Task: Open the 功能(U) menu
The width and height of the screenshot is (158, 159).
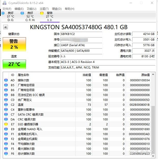Action: (32, 9)
